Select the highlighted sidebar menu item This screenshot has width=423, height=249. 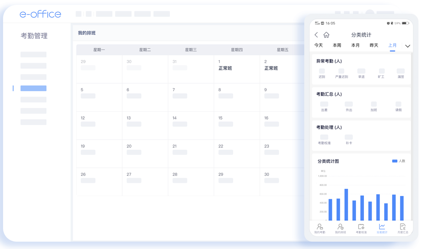pyautogui.click(x=33, y=88)
